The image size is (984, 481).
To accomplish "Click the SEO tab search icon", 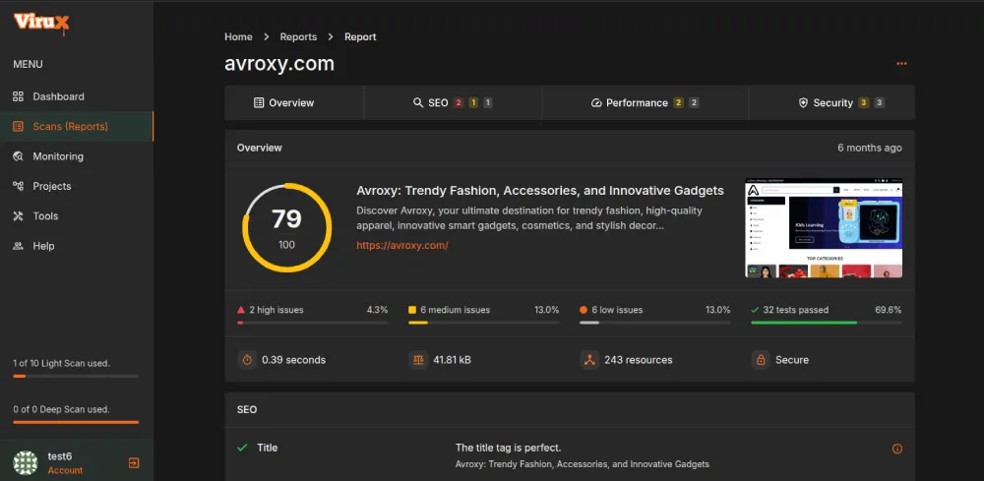I will click(418, 103).
